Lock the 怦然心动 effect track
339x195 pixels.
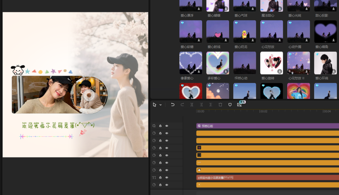160,126
